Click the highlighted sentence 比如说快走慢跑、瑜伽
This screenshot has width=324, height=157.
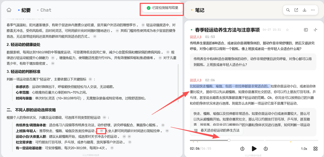pos(230,86)
